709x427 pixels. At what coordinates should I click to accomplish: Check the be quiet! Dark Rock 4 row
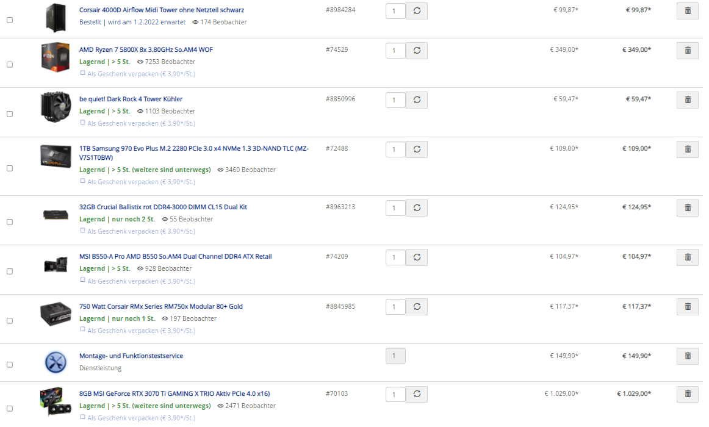10,114
